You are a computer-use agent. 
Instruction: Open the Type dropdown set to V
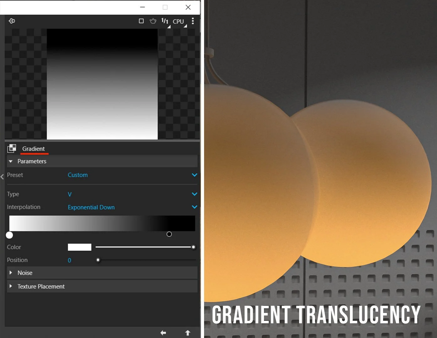pos(194,194)
